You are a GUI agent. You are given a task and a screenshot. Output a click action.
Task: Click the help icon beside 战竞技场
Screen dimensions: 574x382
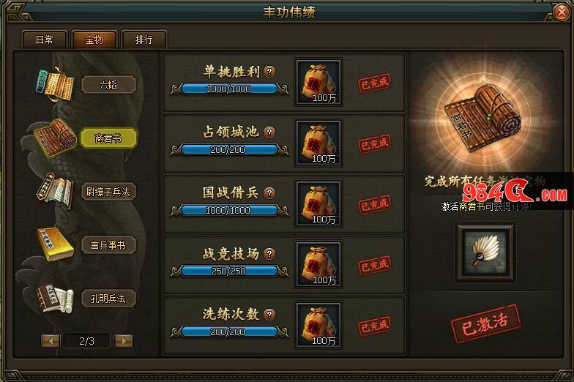click(x=269, y=253)
